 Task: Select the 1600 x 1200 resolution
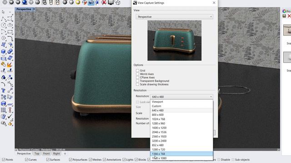point(181,128)
